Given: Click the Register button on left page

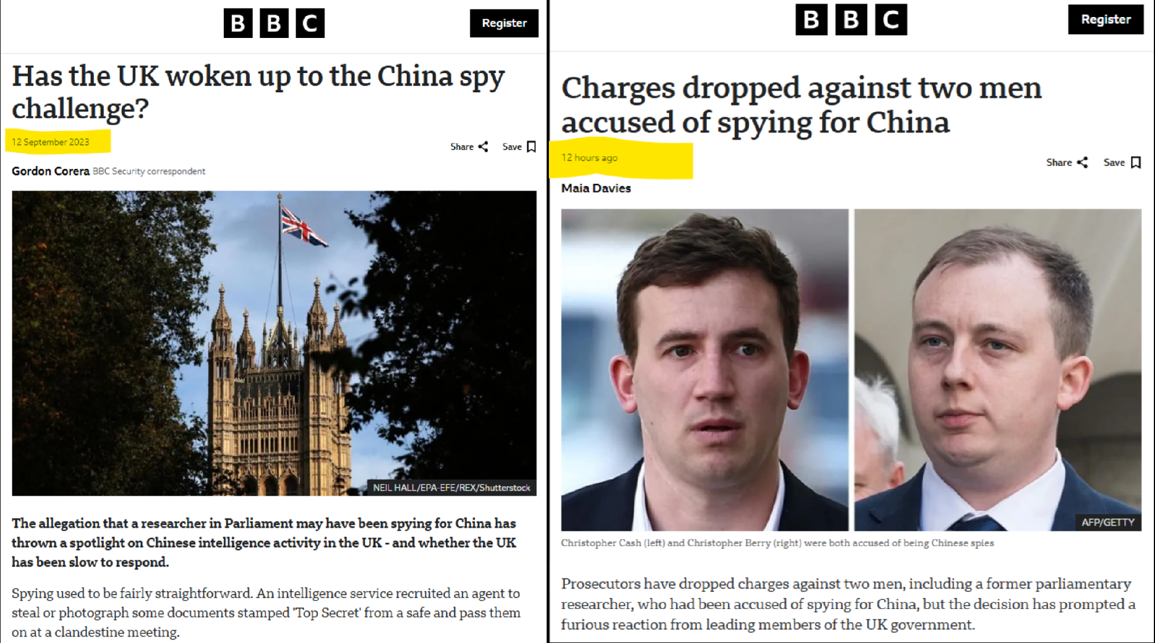Looking at the screenshot, I should pos(504,23).
